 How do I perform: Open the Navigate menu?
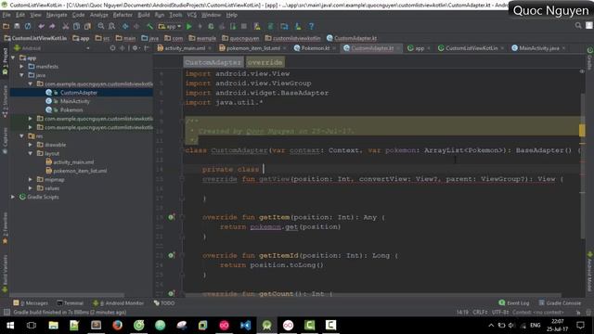pyautogui.click(x=57, y=15)
